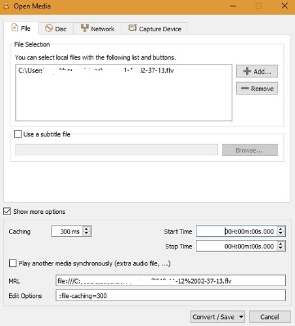Screen dimensions: 295x326
Task: Open the Convert / Save dropdown arrow
Action: (x=241, y=317)
